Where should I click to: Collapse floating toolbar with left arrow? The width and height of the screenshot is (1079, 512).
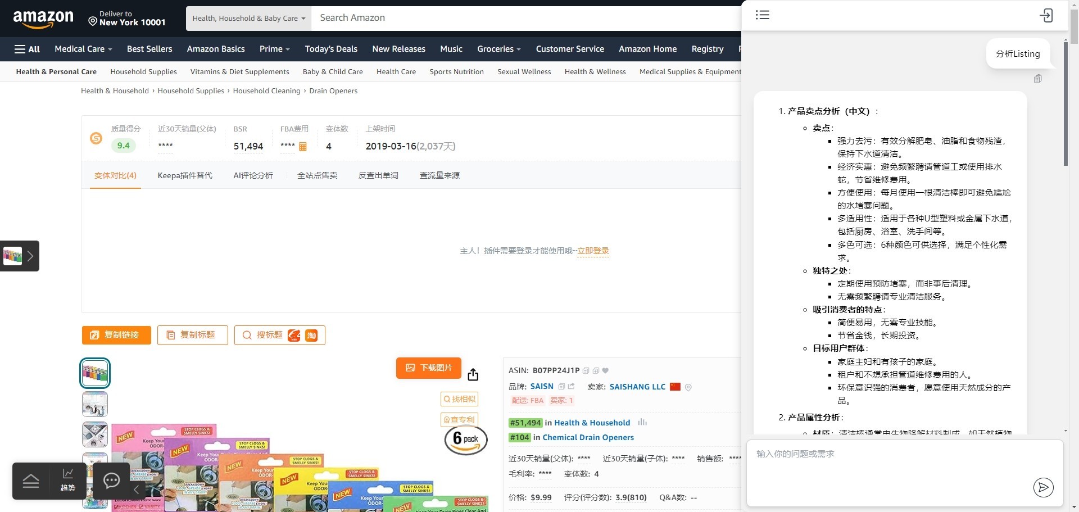pyautogui.click(x=136, y=490)
